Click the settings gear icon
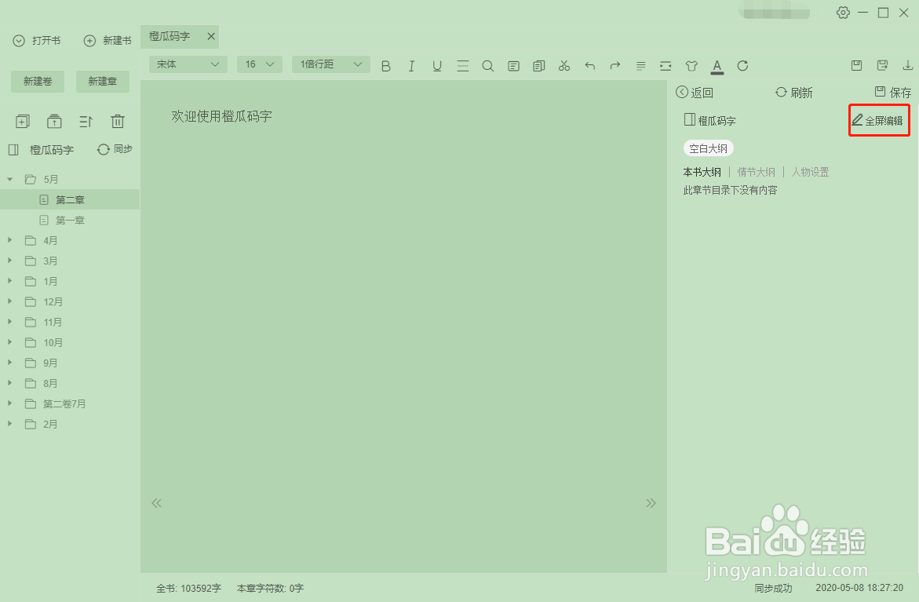This screenshot has height=602, width=919. tap(842, 13)
